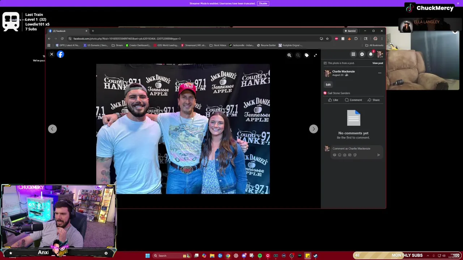Disable Streamer Mode in the top banner
The height and width of the screenshot is (260, 463).
(x=263, y=3)
